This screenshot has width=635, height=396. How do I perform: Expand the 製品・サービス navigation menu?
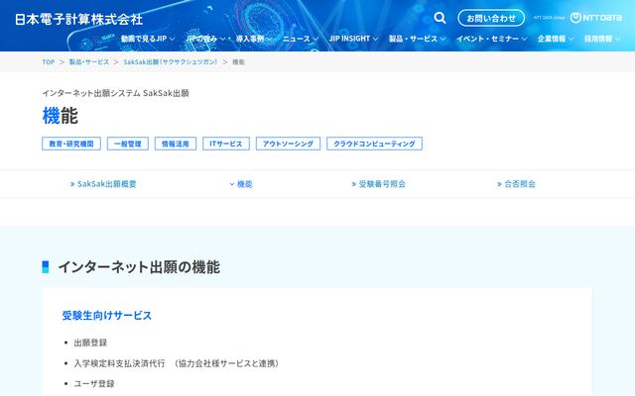[x=417, y=39]
